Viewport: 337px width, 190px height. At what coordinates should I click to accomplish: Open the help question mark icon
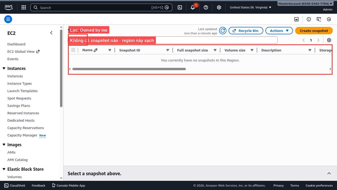click(206, 7)
